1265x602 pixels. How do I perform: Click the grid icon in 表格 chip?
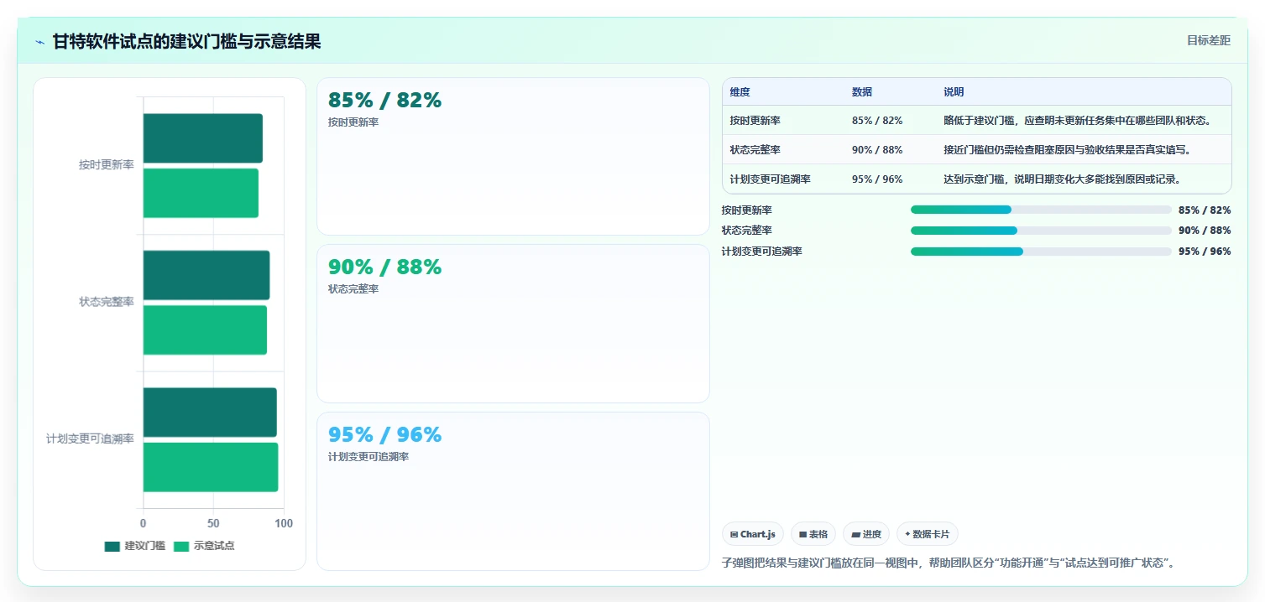tap(802, 534)
